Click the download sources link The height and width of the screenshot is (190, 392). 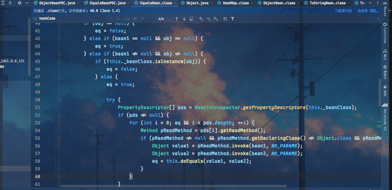click(x=343, y=11)
